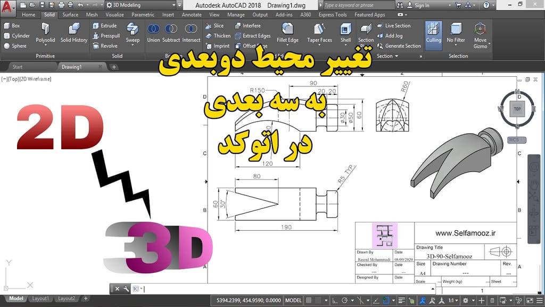Expand the Section panel dropdown
545x307 pixels.
click(x=387, y=56)
